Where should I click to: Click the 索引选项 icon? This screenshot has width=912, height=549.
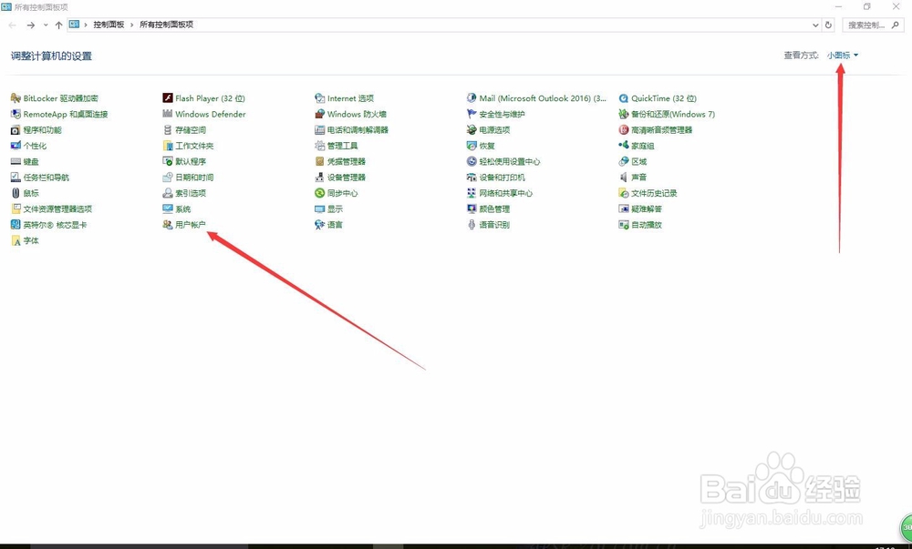coord(168,193)
